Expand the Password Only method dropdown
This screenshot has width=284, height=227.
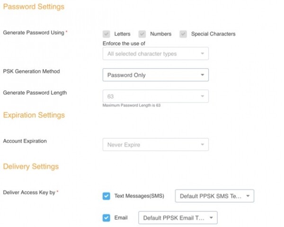click(155, 75)
